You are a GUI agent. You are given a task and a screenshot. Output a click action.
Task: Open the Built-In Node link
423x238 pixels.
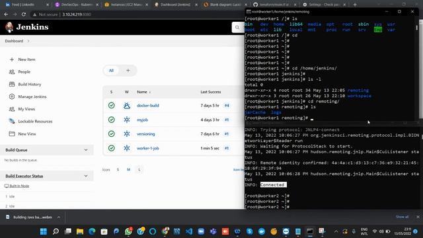(19, 186)
